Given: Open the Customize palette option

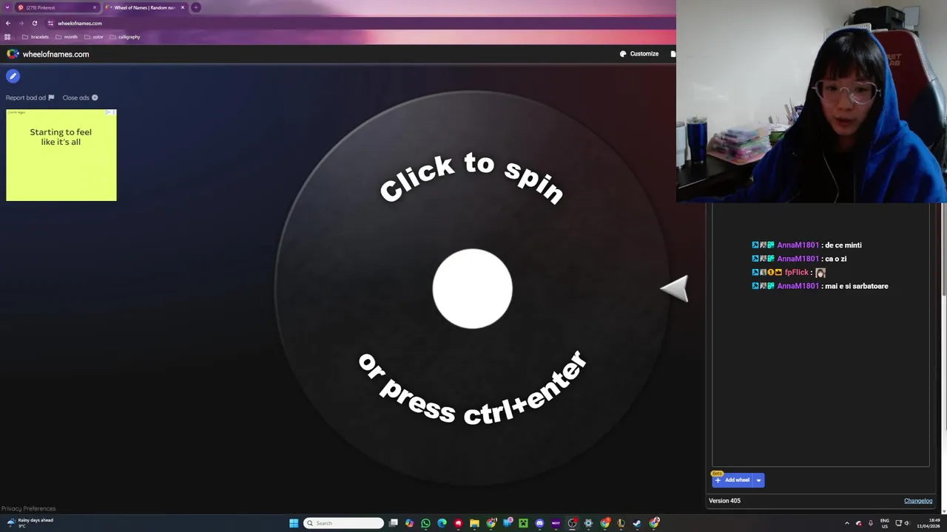Looking at the screenshot, I should coord(639,54).
